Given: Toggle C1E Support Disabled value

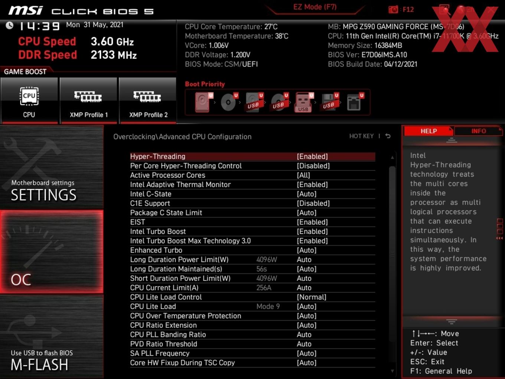Looking at the screenshot, I should (x=313, y=203).
